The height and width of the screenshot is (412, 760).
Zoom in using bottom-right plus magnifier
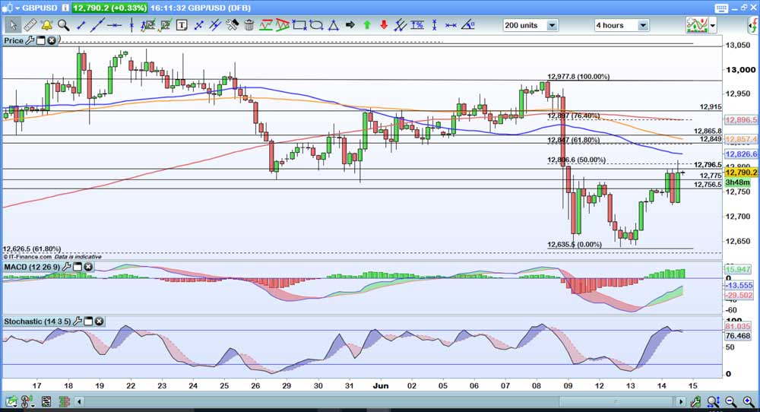coord(749,402)
